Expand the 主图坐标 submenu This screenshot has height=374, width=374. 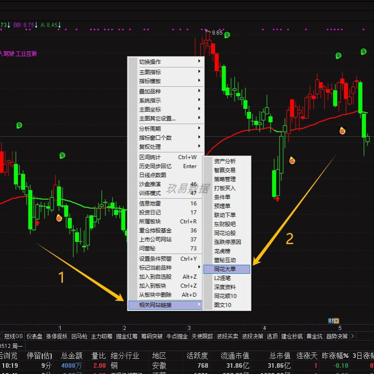(165, 110)
